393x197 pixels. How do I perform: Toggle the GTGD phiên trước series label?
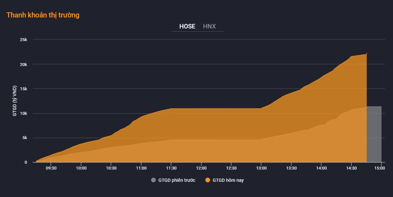click(x=177, y=180)
